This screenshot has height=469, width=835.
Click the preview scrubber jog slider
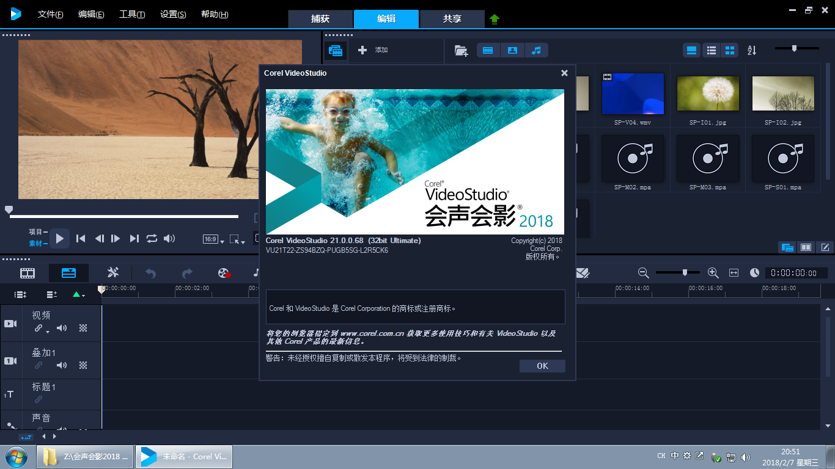pyautogui.click(x=9, y=210)
